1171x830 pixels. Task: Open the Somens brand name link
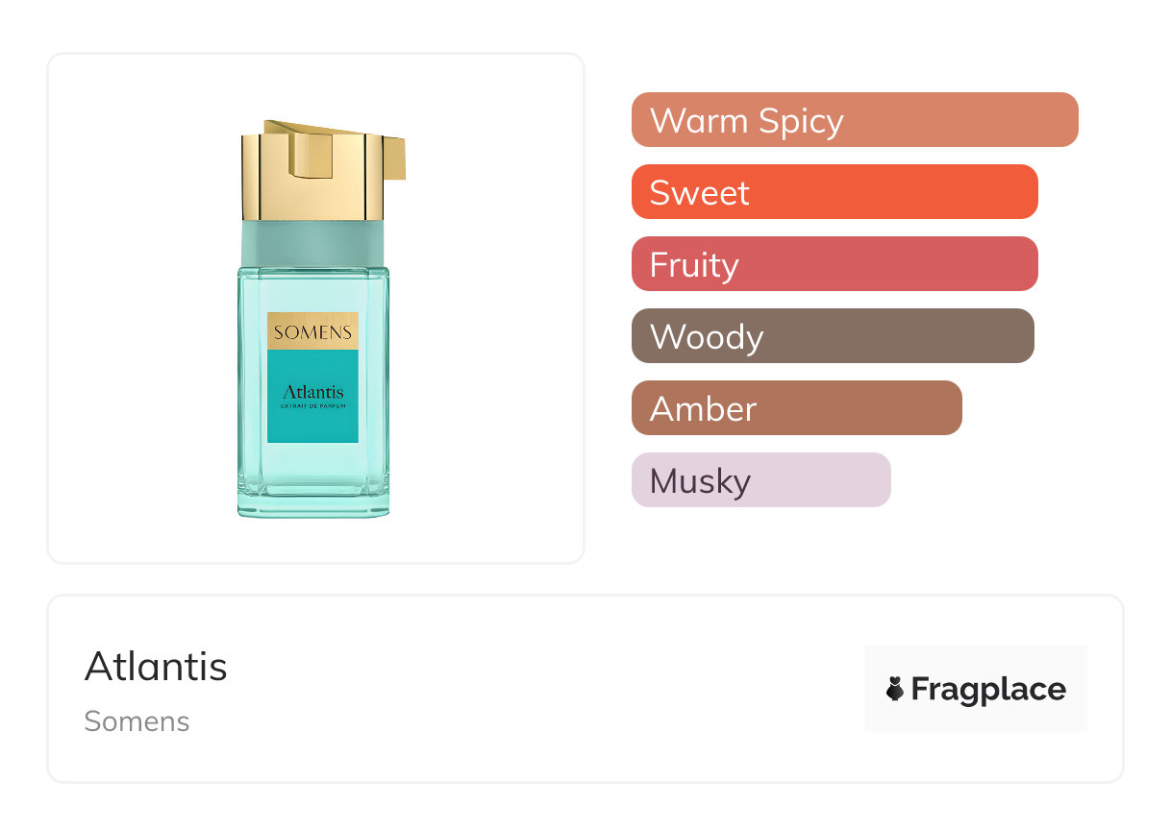137,721
